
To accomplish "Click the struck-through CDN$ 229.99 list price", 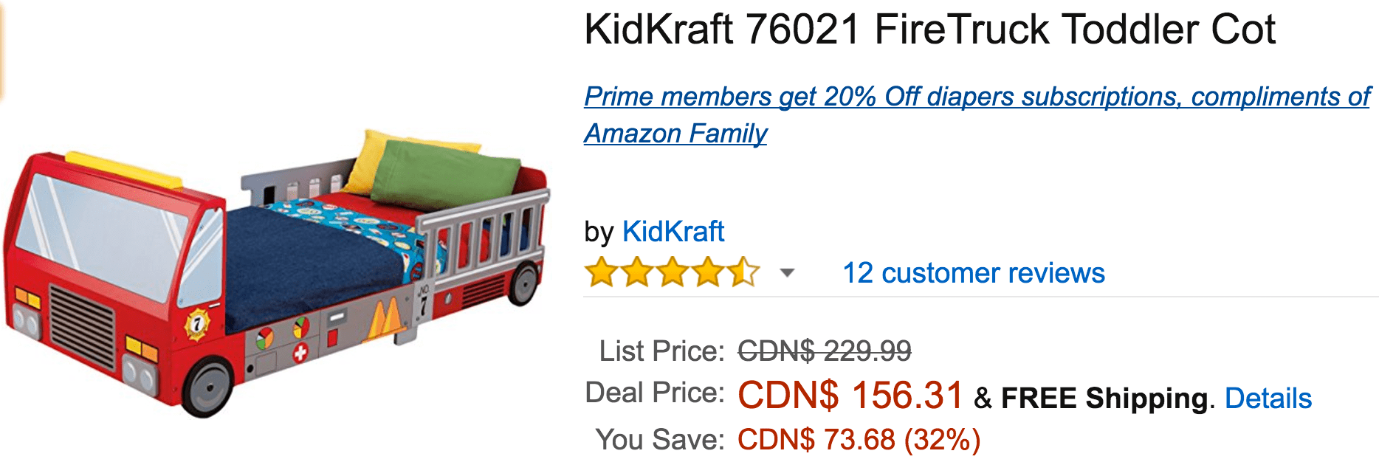I will click(825, 351).
